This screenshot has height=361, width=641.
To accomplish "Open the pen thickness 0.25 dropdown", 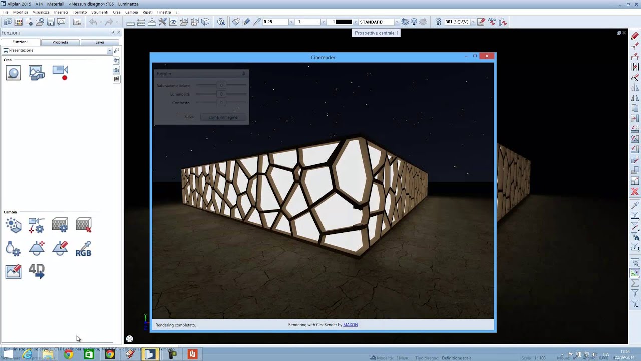I will [291, 22].
